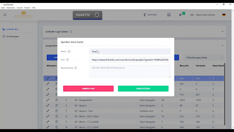Edit the GF - Bayern - Test search
The image size is (234, 132).
click(48, 111)
